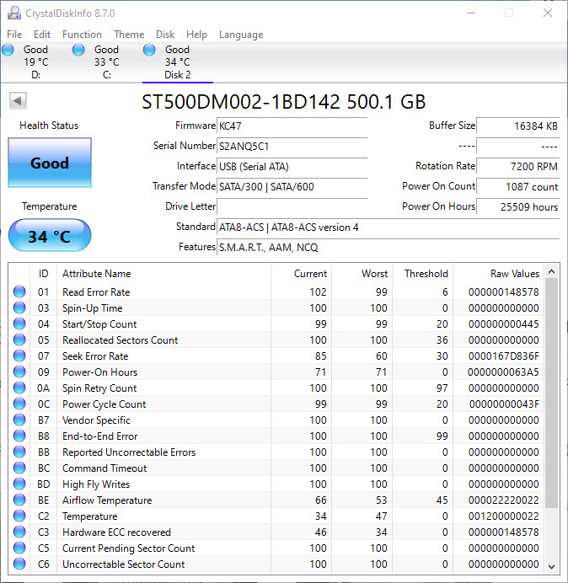The height and width of the screenshot is (583, 568).
Task: Click the scroll up arrow of attribute list
Action: point(552,271)
